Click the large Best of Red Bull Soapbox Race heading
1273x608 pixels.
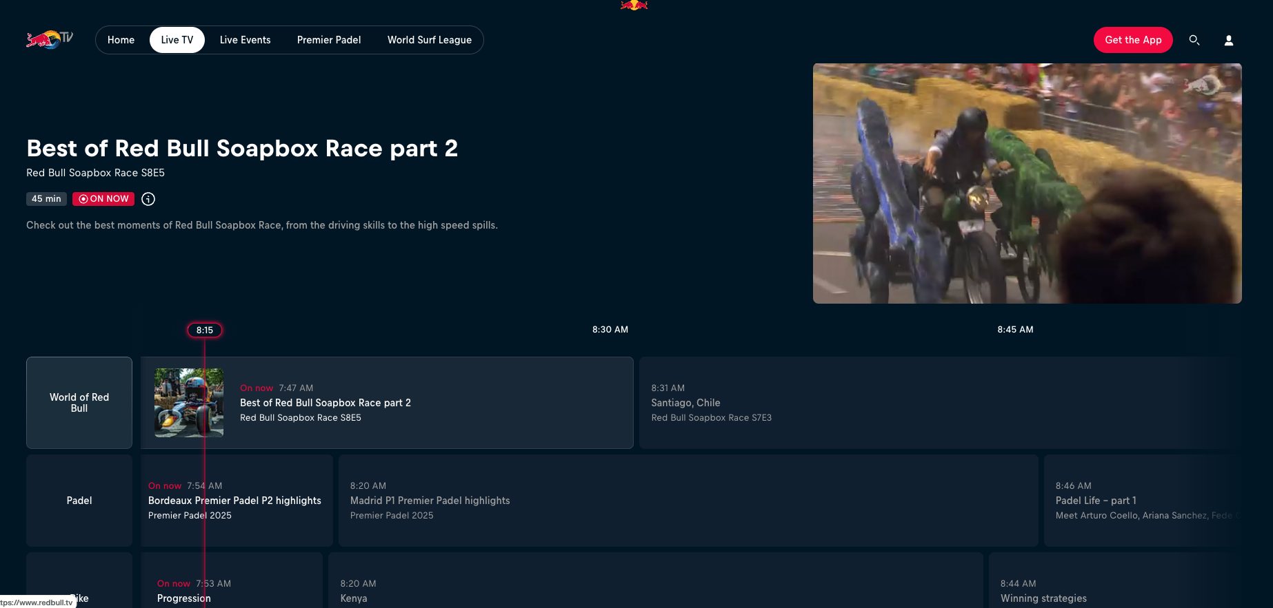(242, 149)
